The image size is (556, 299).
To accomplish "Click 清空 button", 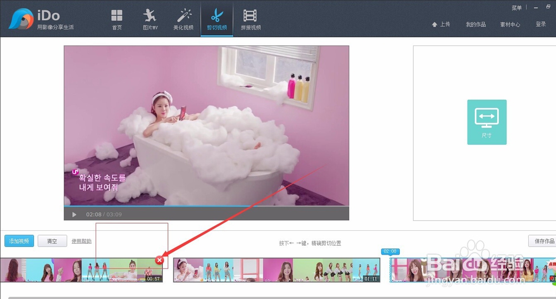I will tap(52, 241).
